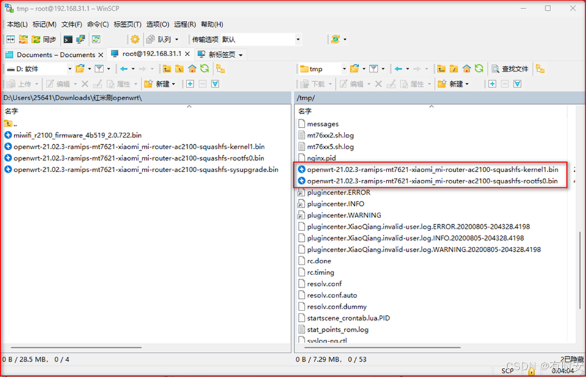Screen dimensions: 586x377
Task: Select miwifi_r2100_firmware_4b519_2.0.722.bin in the local panel
Action: 78,135
